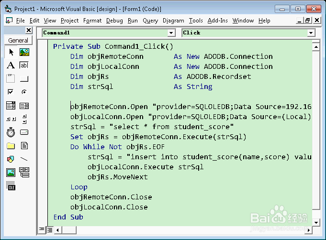Select the PictureBox control tool
The image size is (326, 240).
24,52
